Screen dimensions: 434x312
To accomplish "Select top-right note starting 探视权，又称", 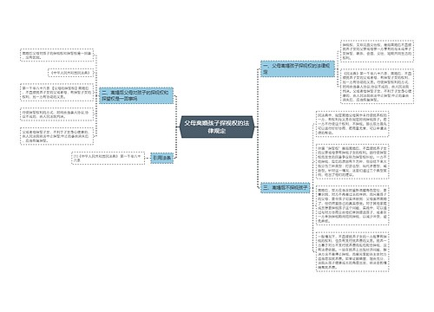I will (377, 51).
